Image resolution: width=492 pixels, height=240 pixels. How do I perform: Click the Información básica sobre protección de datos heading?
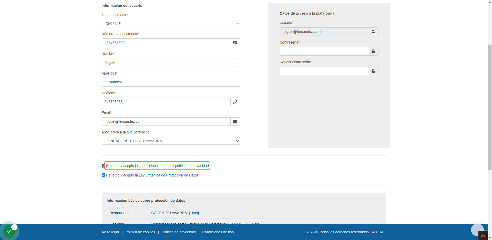(x=146, y=201)
